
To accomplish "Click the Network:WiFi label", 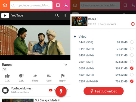I will coord(108,24).
